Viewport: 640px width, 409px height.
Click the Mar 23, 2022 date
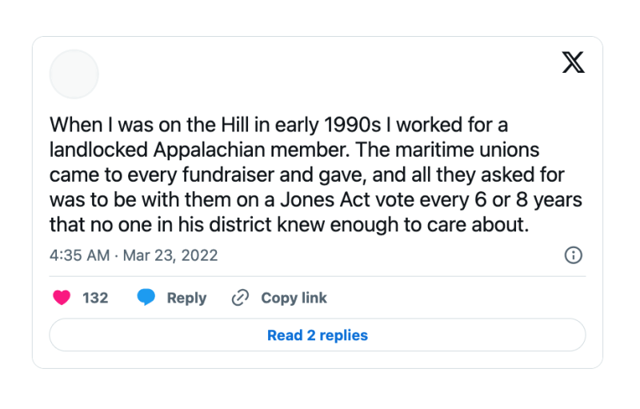click(170, 255)
